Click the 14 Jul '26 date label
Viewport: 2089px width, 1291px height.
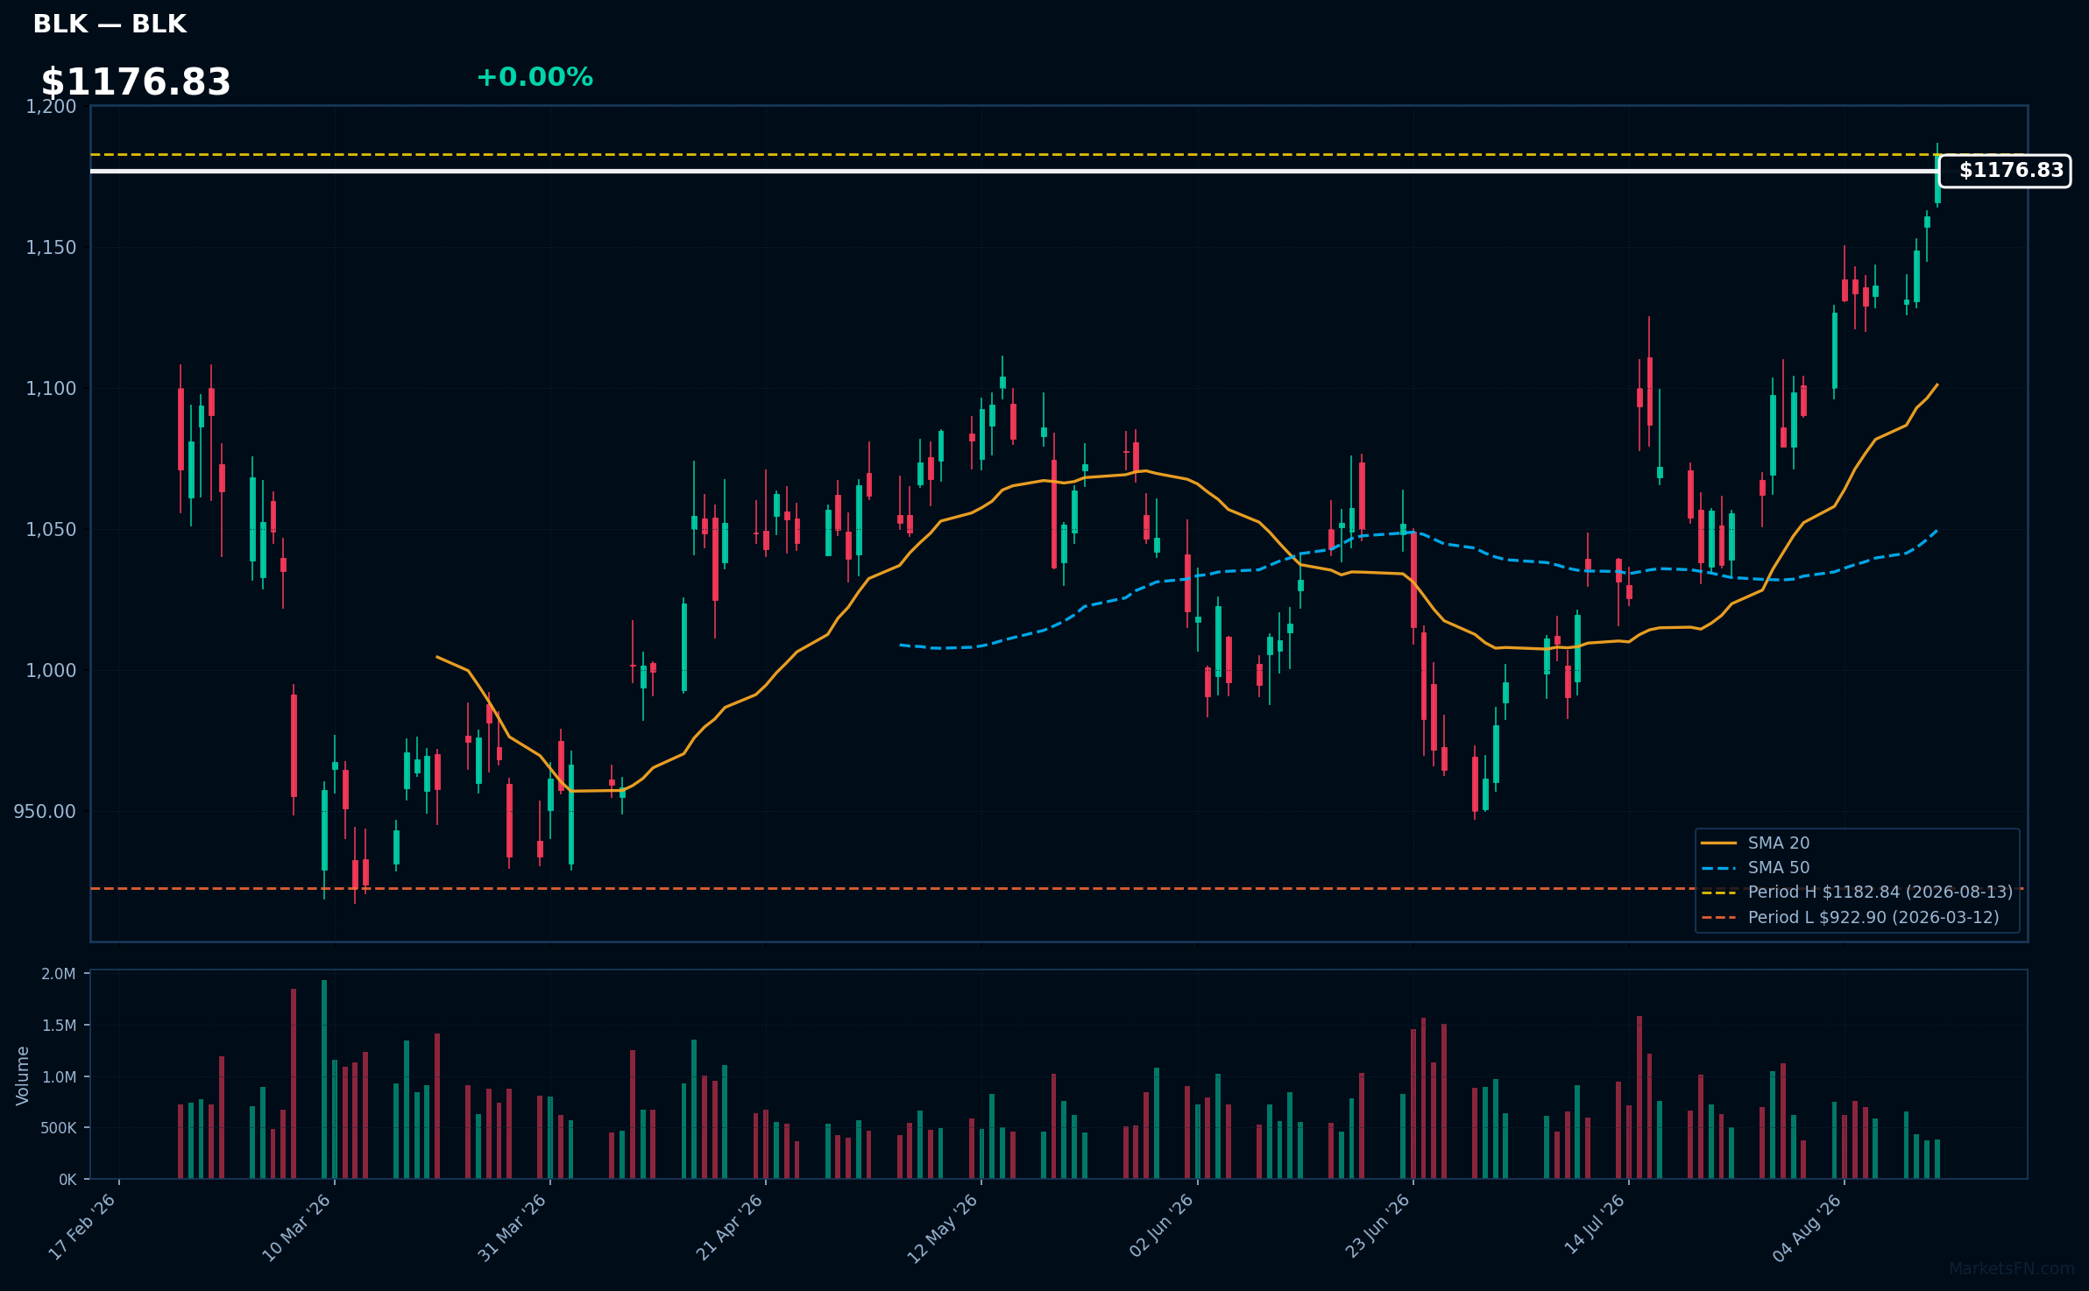tap(1594, 1225)
